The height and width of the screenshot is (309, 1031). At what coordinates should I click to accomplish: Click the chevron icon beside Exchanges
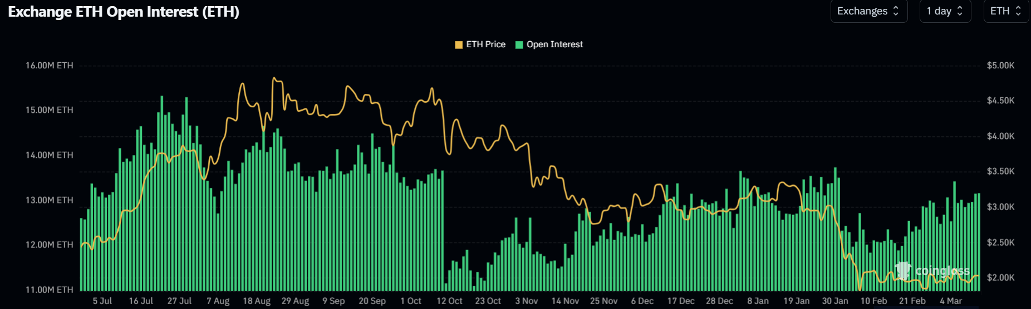[896, 11]
